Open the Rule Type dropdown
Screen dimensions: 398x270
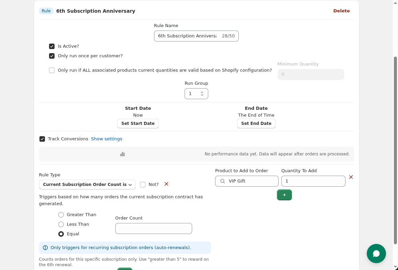click(87, 184)
